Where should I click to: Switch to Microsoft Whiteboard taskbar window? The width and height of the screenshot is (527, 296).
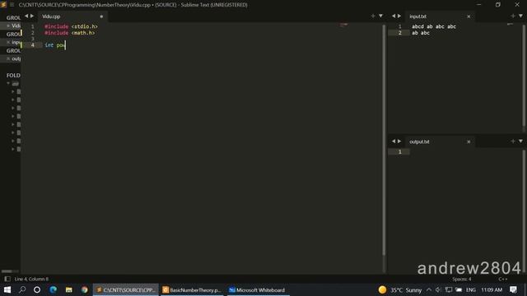tap(258, 289)
